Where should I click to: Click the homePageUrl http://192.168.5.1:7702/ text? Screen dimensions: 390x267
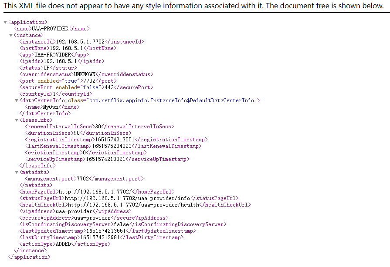[x=95, y=192]
